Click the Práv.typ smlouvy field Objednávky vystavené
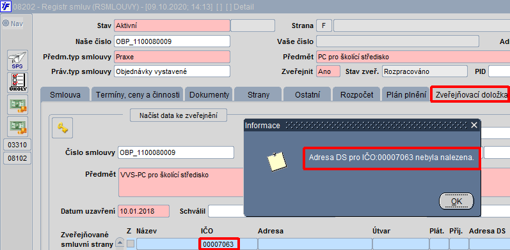Image resolution: width=510 pixels, height=250 pixels. click(172, 71)
